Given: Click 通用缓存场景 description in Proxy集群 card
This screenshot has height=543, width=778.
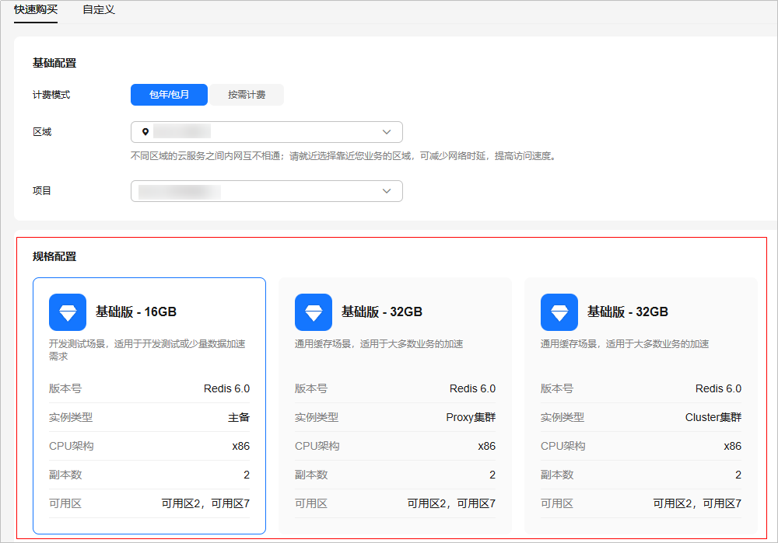Looking at the screenshot, I should point(379,344).
